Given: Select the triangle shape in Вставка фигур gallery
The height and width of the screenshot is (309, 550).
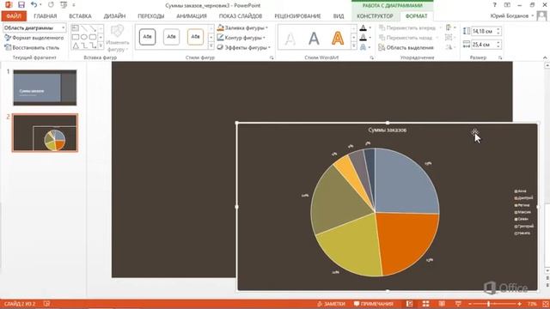Looking at the screenshot, I should pos(76,45).
